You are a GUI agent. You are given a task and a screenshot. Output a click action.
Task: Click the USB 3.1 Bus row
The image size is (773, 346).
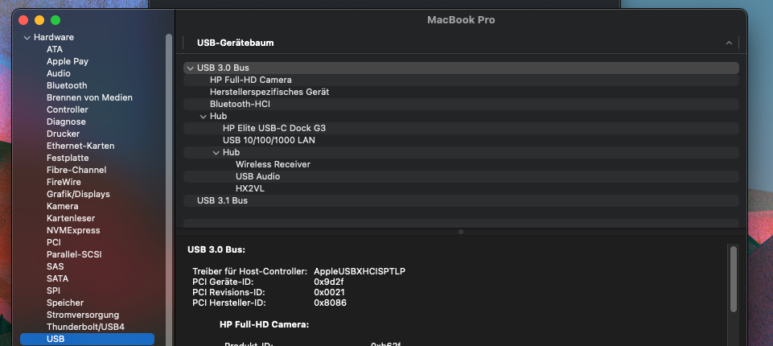222,200
